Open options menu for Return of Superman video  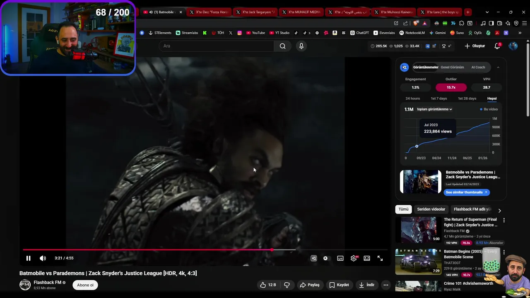(504, 220)
